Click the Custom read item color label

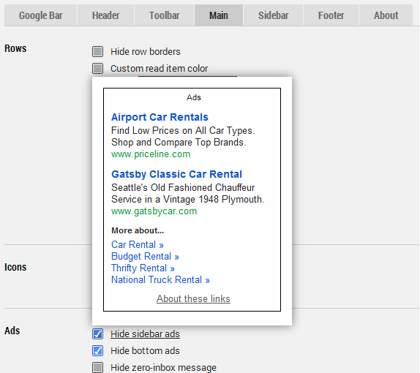[x=160, y=68]
